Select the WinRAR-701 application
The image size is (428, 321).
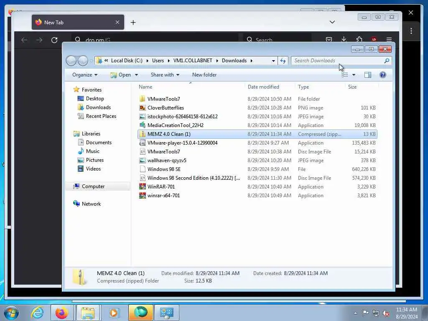[257, 187]
